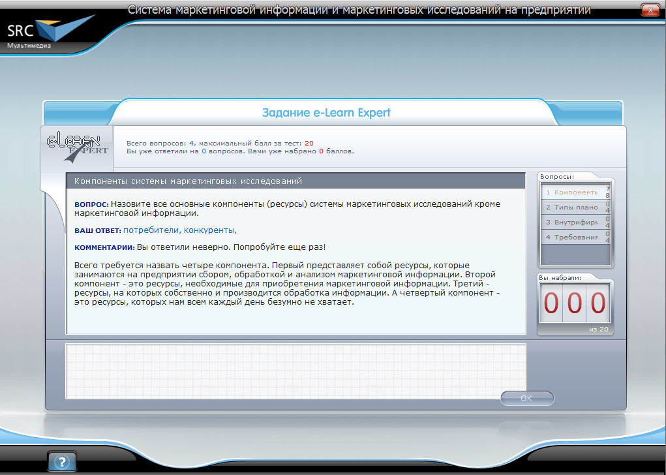Click the comment 'Вы ответили неверно'

(x=184, y=247)
